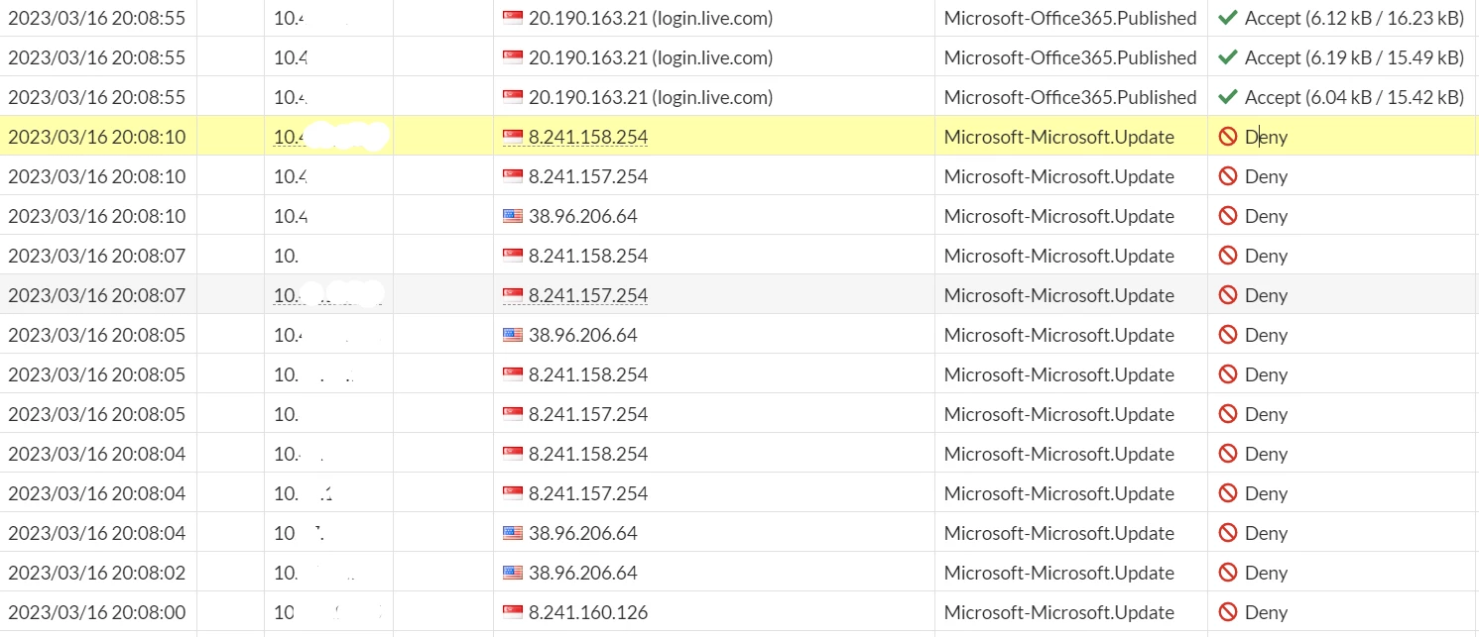Click the flag beside 8.241.158.254 at 20:08:10
1479x637 pixels.
click(x=513, y=137)
